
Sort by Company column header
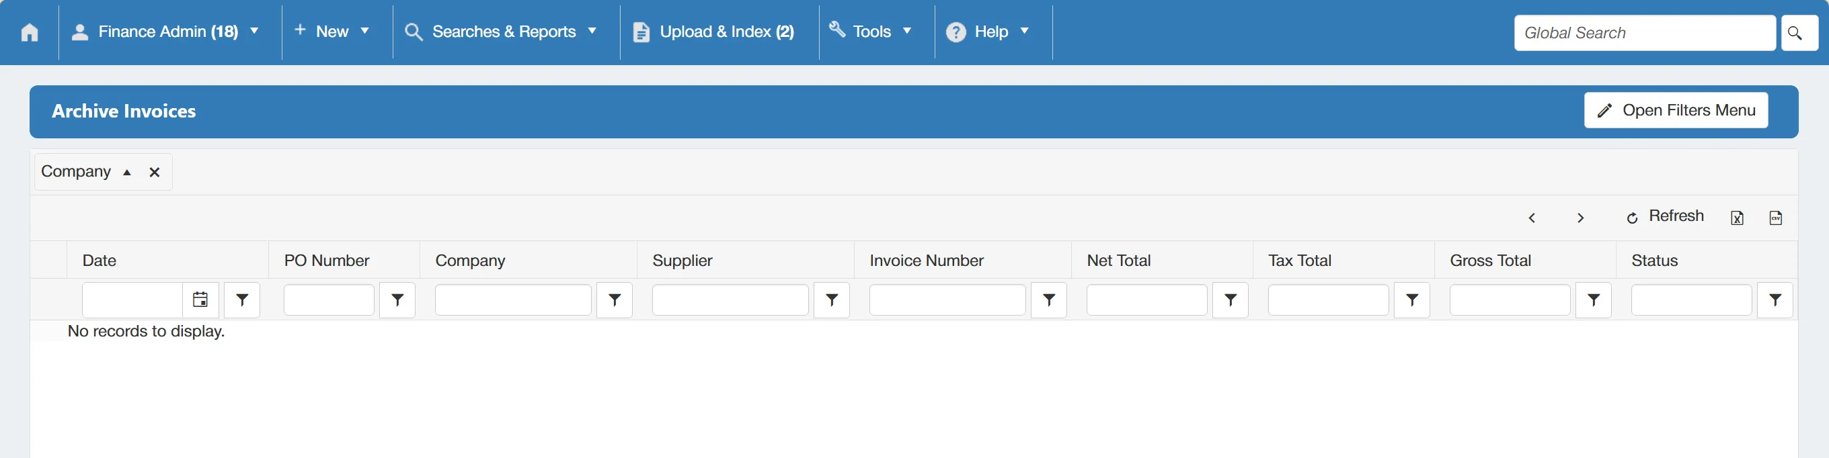470,260
